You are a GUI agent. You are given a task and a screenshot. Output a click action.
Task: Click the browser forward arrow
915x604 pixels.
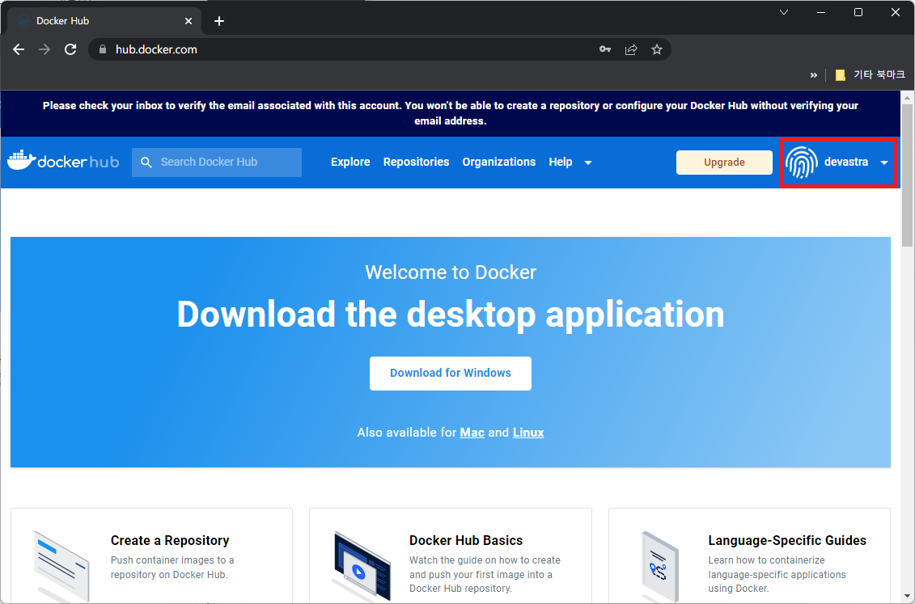pyautogui.click(x=44, y=49)
